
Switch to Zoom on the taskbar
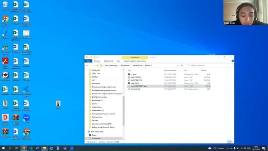point(72,148)
